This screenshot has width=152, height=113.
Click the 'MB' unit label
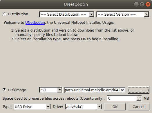pyautogui.click(x=146, y=99)
